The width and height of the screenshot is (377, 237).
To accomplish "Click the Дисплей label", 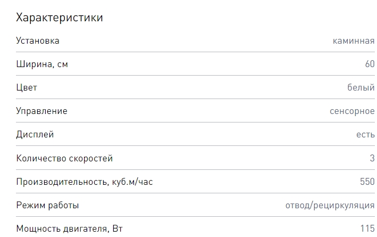I will click(35, 135).
